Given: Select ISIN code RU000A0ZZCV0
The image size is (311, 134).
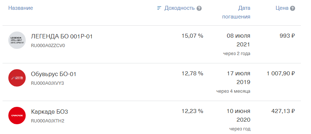Looking at the screenshot, I should point(48,46).
